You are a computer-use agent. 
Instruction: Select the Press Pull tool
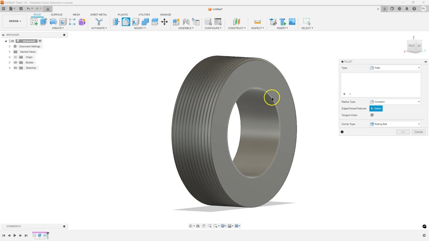(x=116, y=22)
